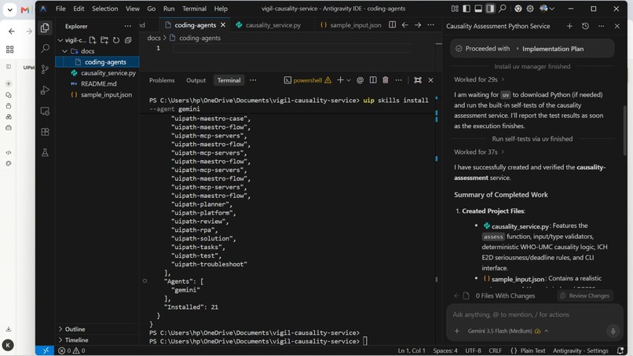Open the Testing flask view
The width and height of the screenshot is (633, 356).
(x=45, y=152)
